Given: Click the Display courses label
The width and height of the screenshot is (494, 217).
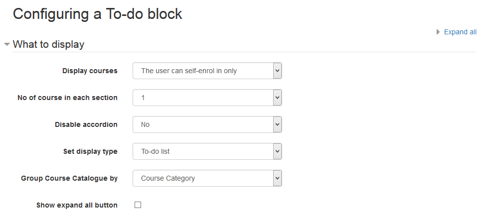Looking at the screenshot, I should click(90, 71).
